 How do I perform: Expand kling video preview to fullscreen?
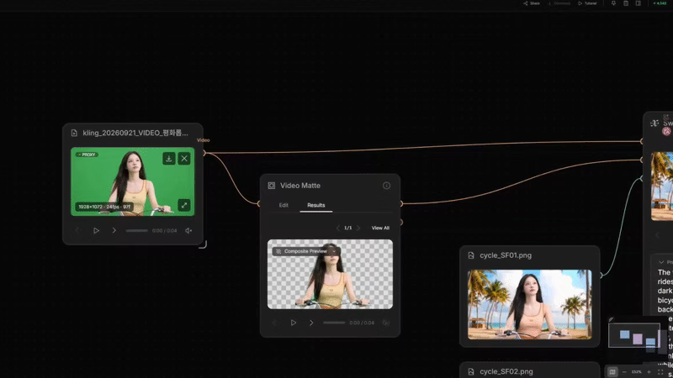click(x=184, y=205)
